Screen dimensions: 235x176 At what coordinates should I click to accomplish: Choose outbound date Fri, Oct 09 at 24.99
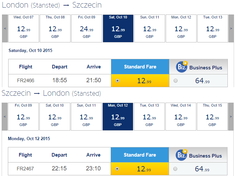pyautogui.click(x=87, y=28)
